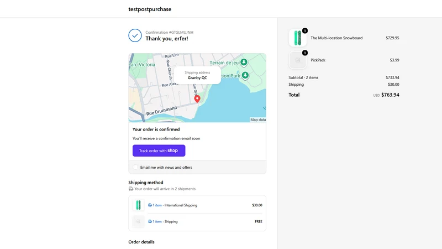Click the PickPack image in order summary
Screen dimensions: 442x249
click(298, 60)
